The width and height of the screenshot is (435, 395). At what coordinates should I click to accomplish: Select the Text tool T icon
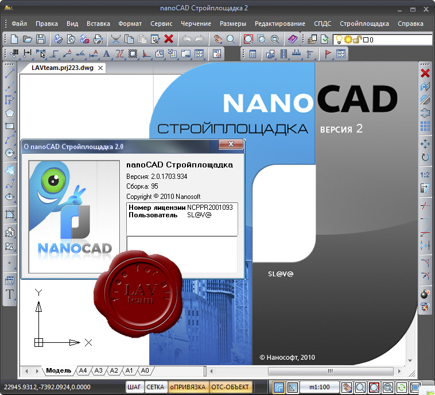click(x=9, y=294)
